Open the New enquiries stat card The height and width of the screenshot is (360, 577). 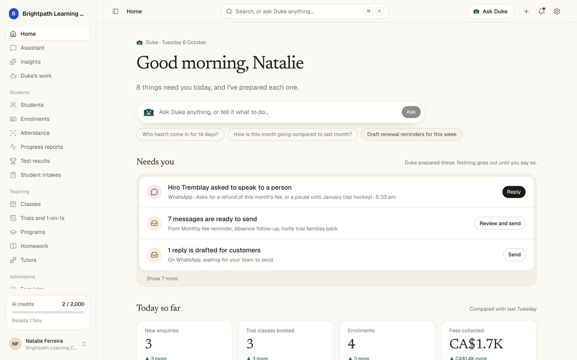pos(184,340)
